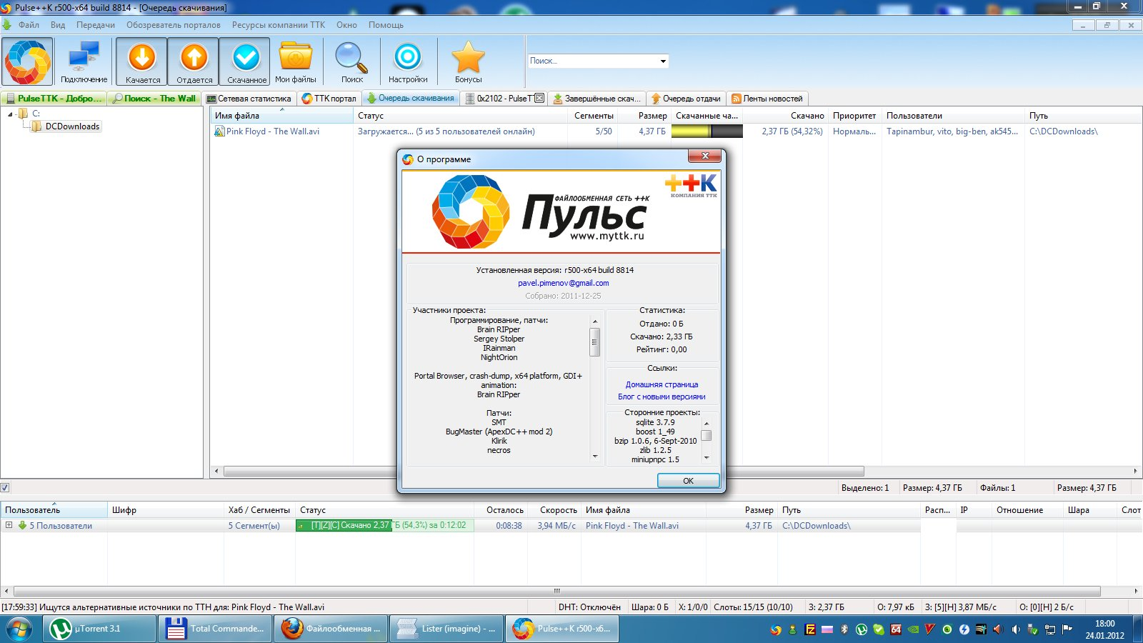Open Обозреватель порталов menu

pyautogui.click(x=174, y=25)
